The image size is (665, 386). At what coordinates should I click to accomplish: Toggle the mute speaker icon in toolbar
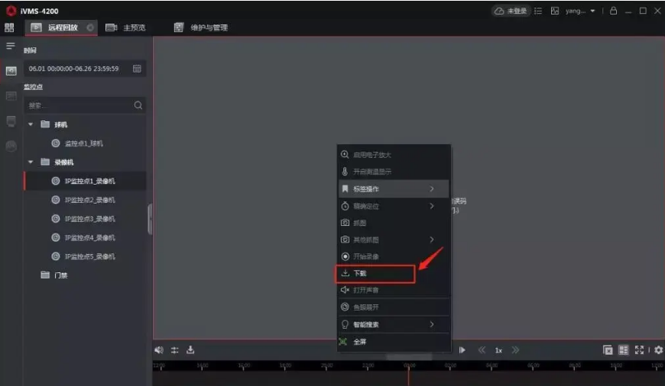159,350
